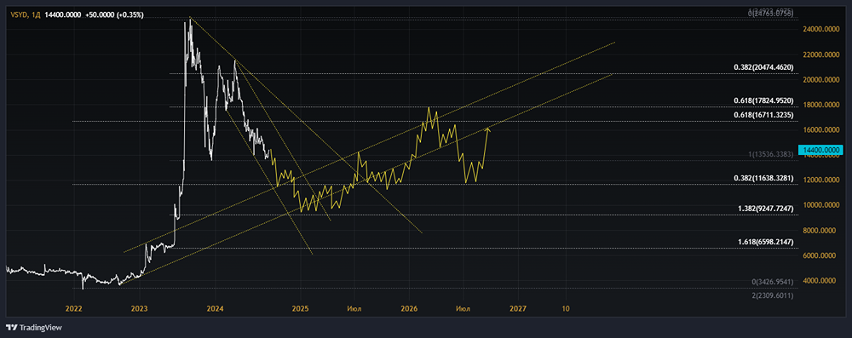Select the 2027 label on time axis
Viewport: 852px width, 338px height.
point(518,308)
